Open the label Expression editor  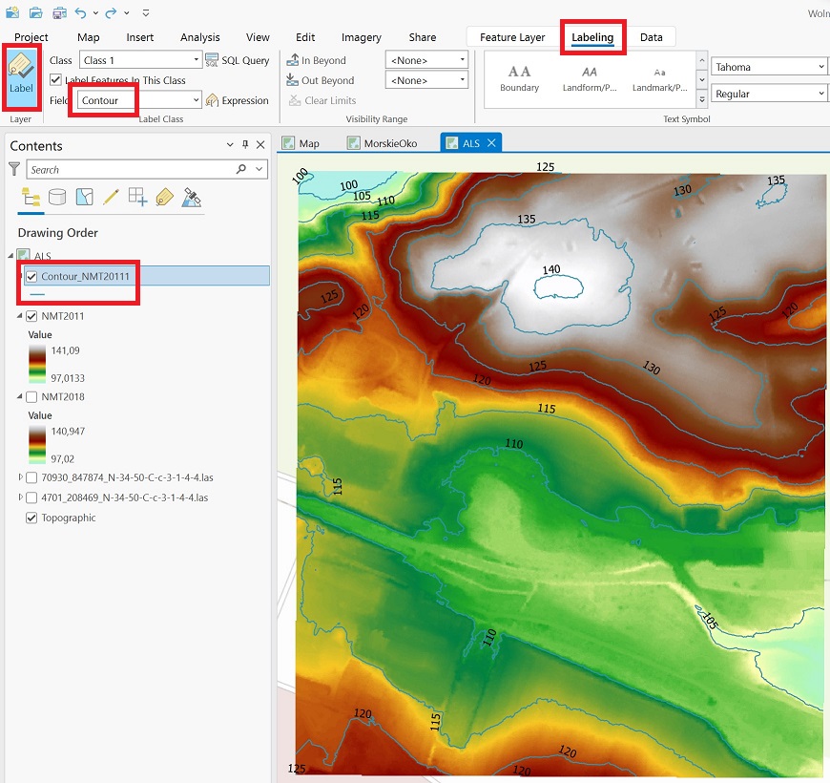point(238,100)
